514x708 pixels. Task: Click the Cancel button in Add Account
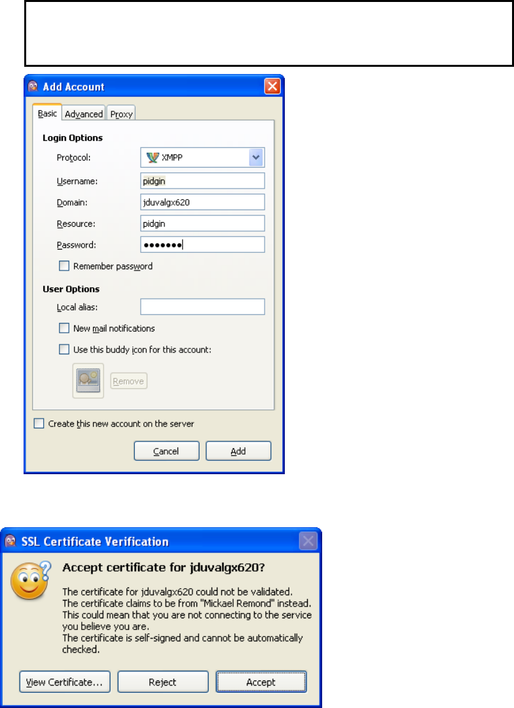coord(166,451)
